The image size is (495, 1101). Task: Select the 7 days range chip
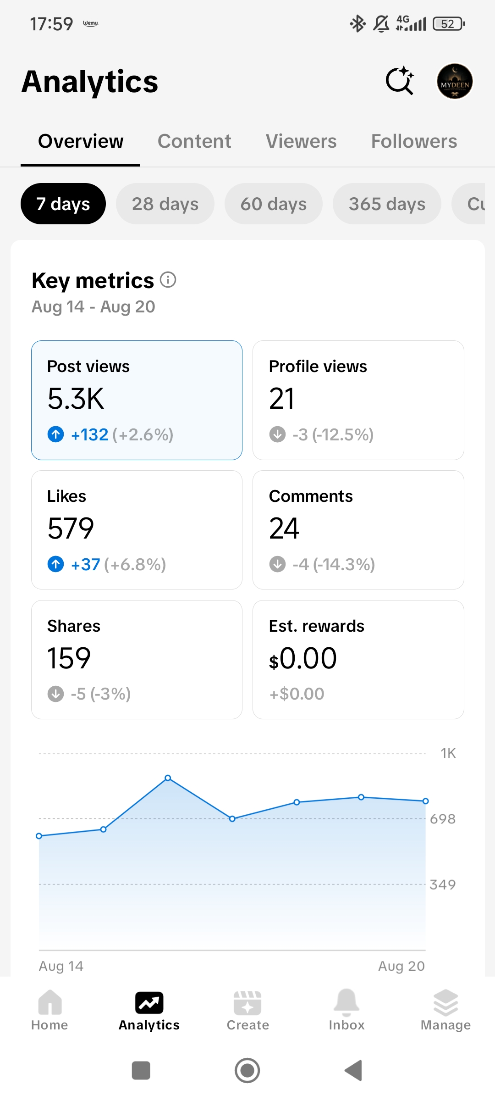[63, 204]
